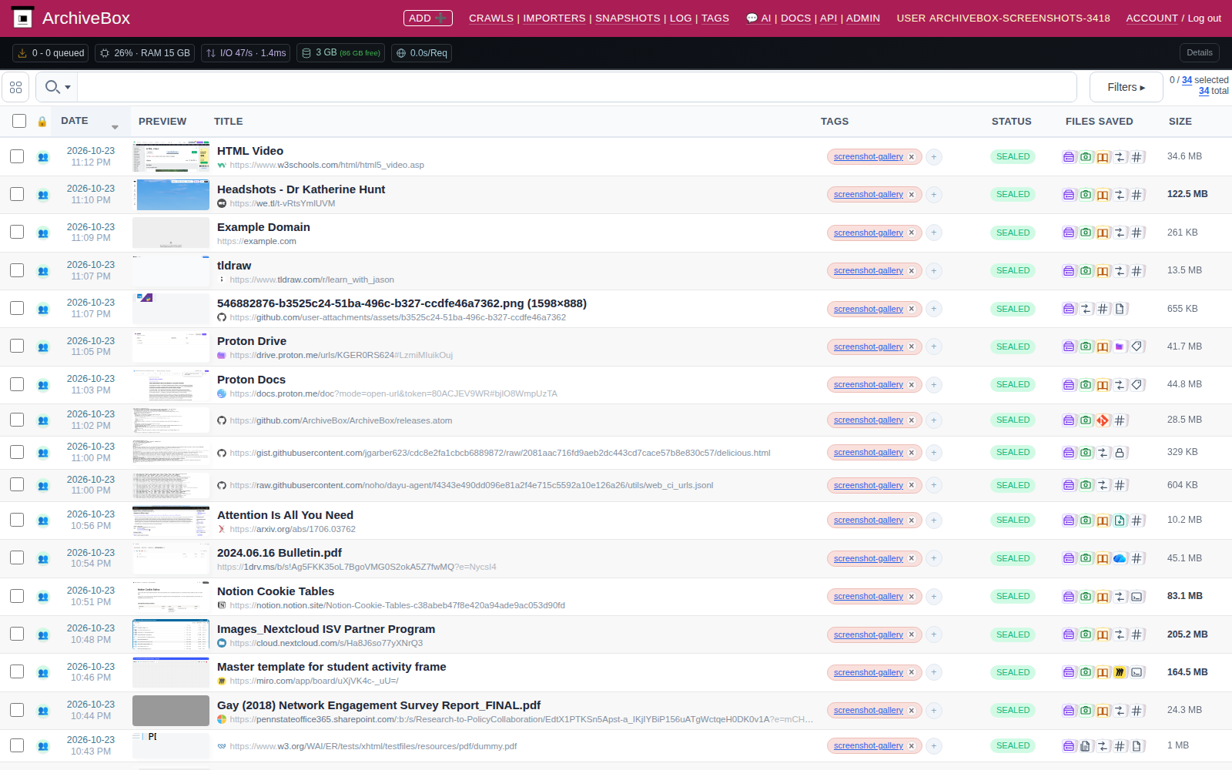The width and height of the screenshot is (1232, 770).
Task: Select all via 34 selected link
Action: point(1187,80)
